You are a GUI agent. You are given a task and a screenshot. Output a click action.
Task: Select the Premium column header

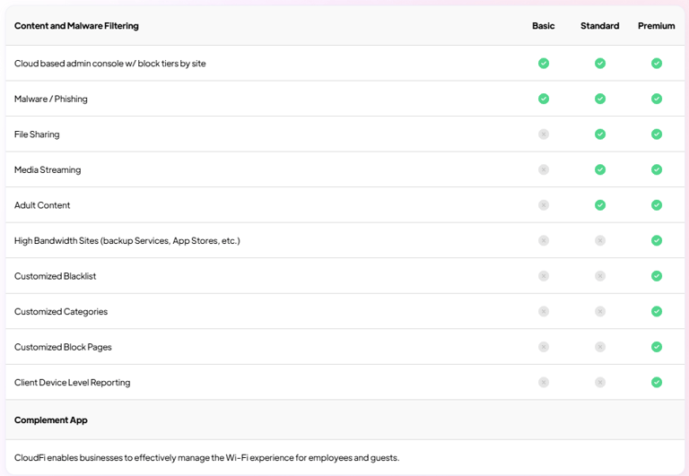657,26
